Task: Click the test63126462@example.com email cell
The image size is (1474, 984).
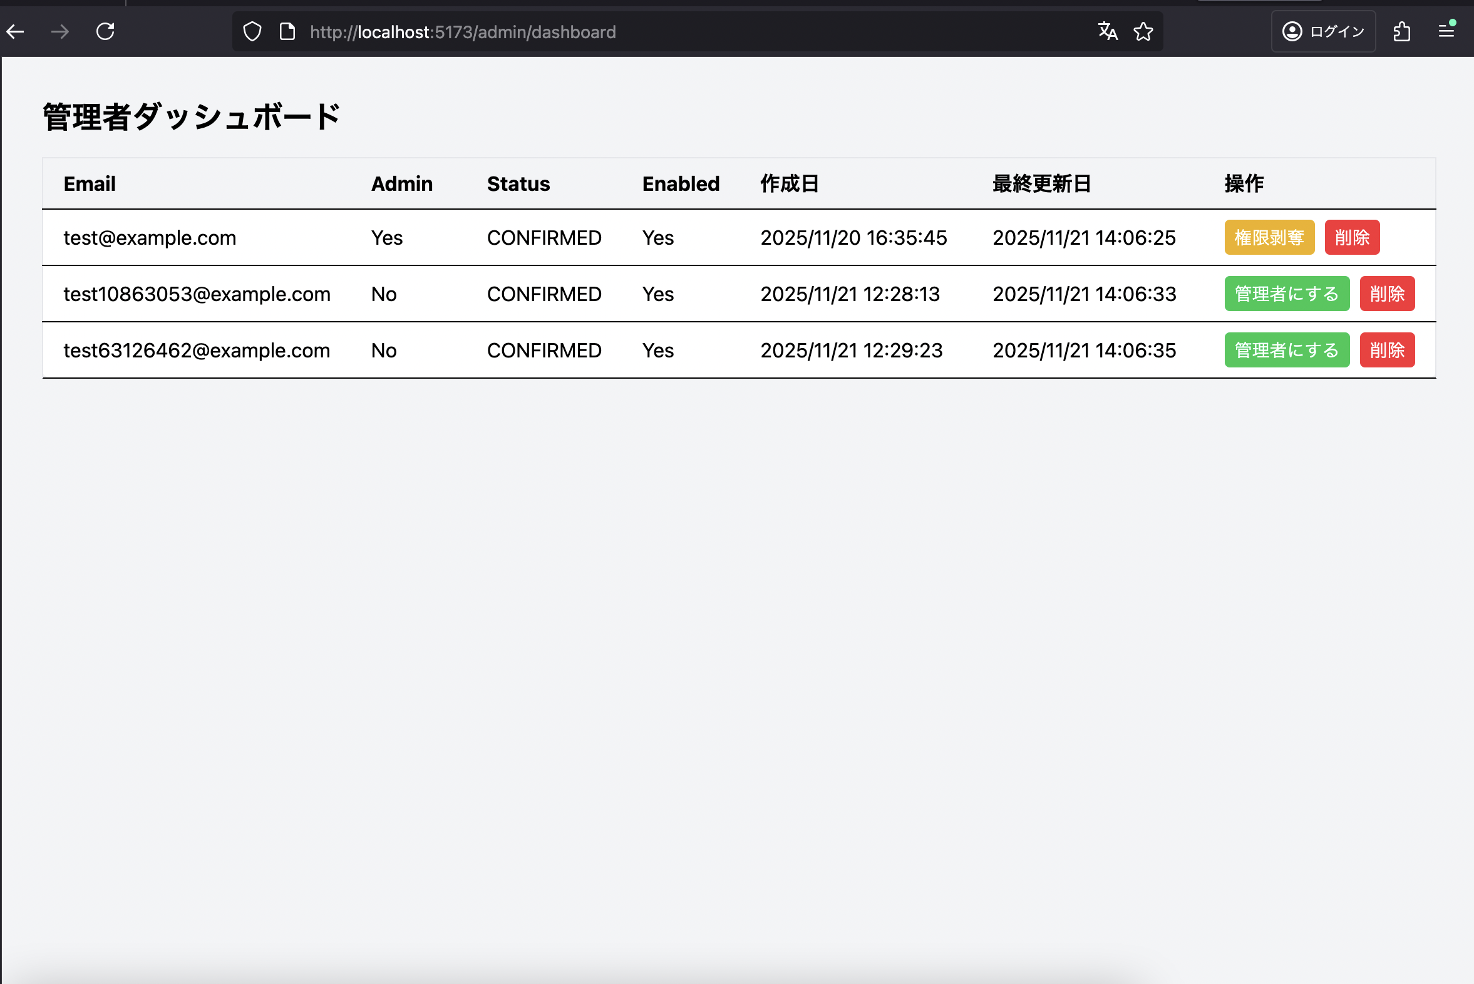Action: tap(197, 350)
